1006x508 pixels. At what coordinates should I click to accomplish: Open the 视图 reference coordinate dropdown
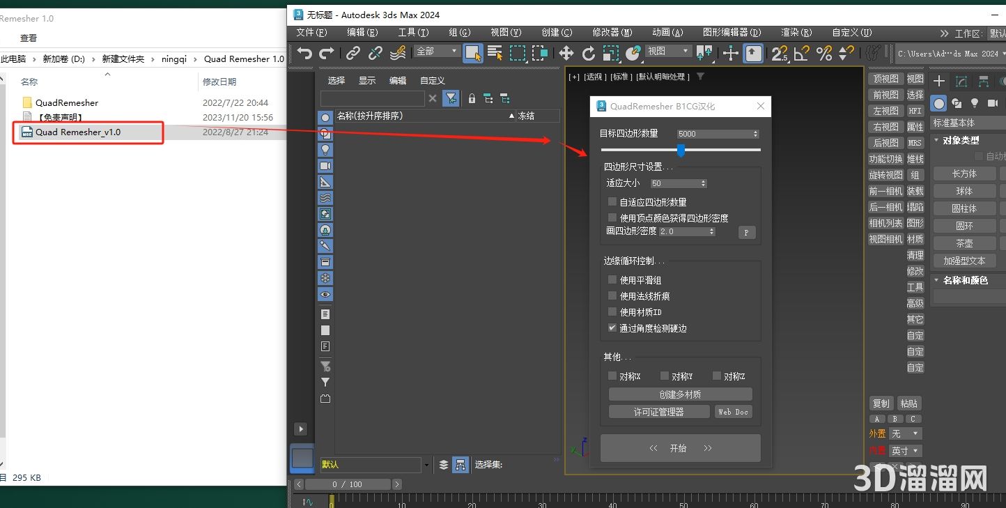tap(667, 50)
